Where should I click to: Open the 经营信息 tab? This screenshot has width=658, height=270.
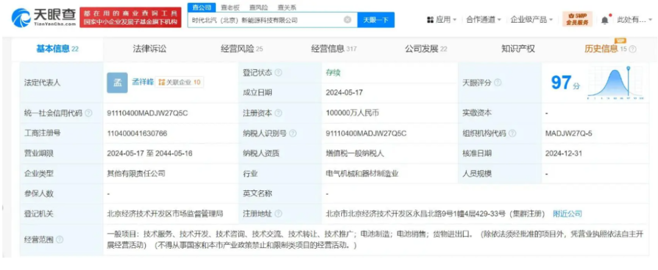[x=334, y=49]
